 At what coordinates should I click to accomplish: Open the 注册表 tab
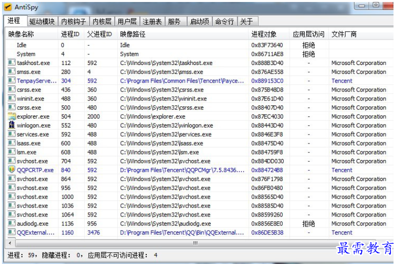(152, 21)
